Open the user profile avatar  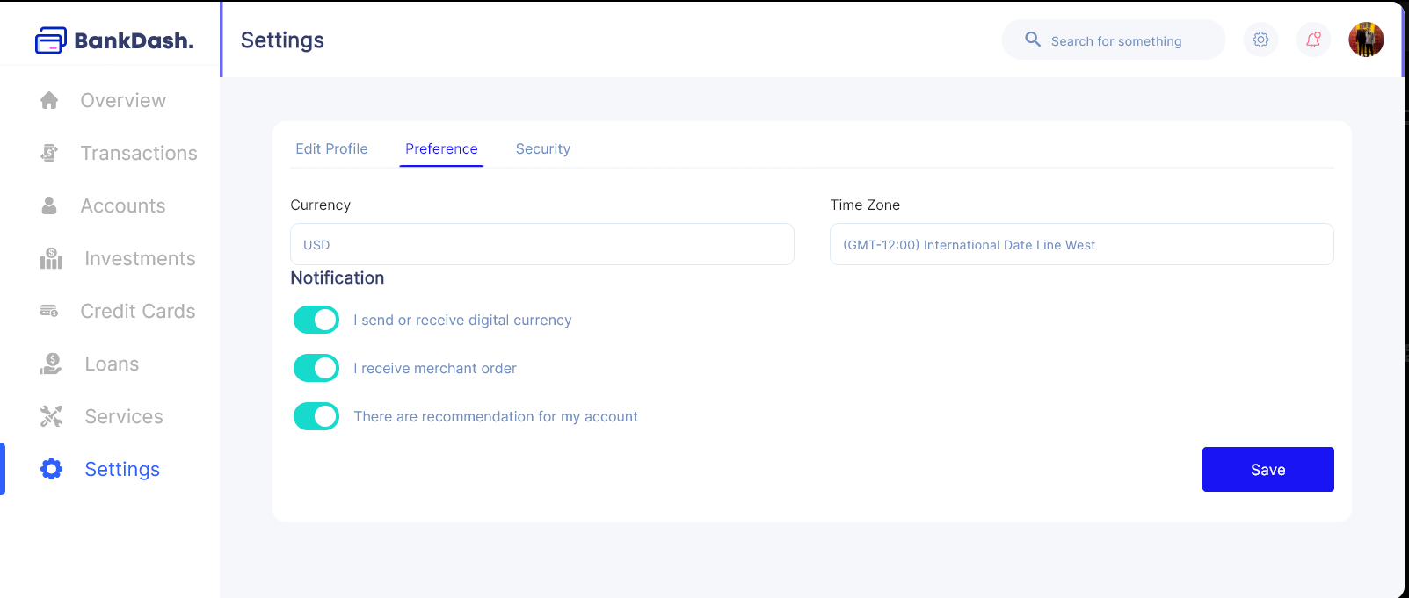click(x=1366, y=40)
